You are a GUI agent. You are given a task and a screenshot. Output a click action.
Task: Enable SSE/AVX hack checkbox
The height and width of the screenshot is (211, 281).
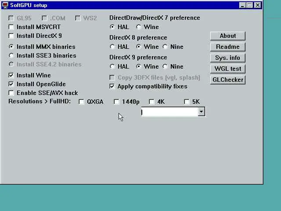(x=11, y=93)
